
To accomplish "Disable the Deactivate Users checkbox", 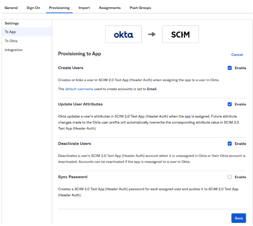I will pyautogui.click(x=230, y=143).
